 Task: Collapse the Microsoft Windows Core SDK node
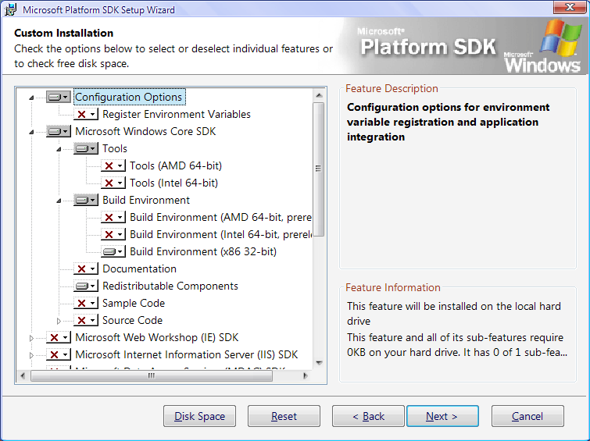click(x=31, y=132)
